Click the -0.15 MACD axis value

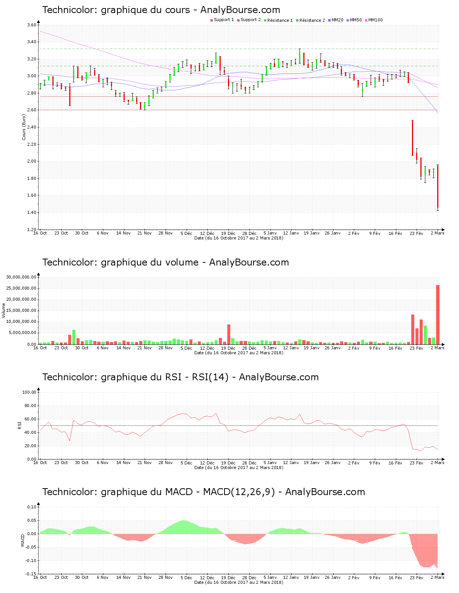pos(31,574)
